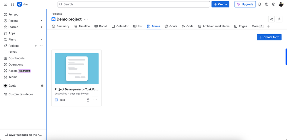Click Give feedback on the new navigation

(23, 135)
